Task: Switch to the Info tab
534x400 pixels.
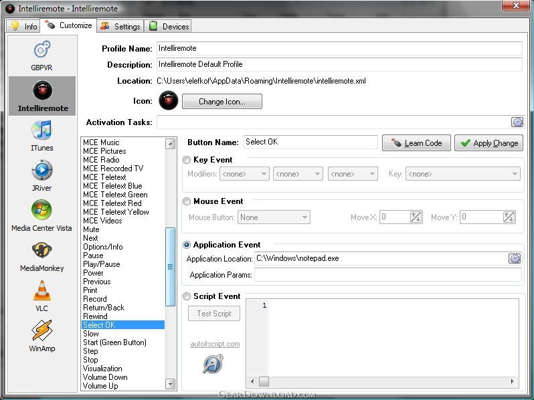Action: pyautogui.click(x=23, y=26)
